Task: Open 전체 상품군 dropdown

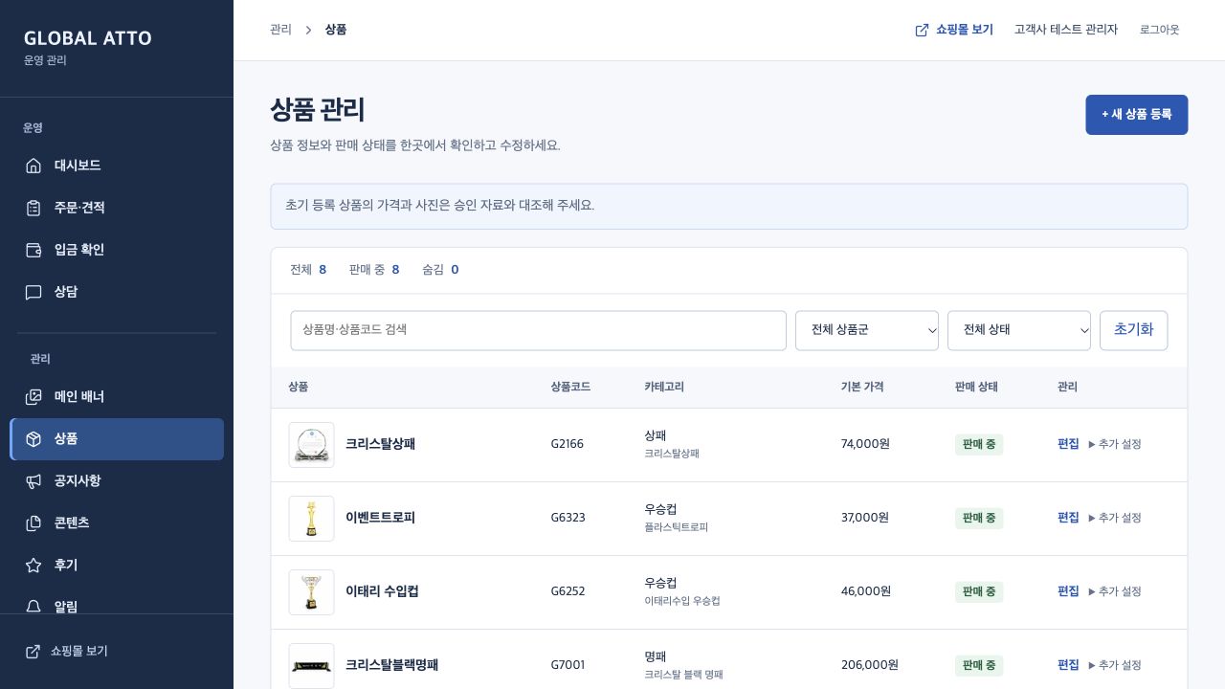Action: 867,330
